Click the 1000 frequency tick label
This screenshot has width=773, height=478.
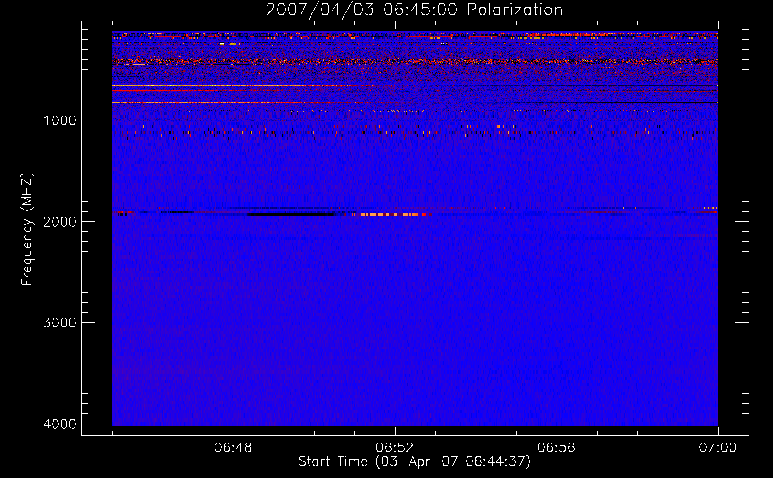tap(60, 120)
